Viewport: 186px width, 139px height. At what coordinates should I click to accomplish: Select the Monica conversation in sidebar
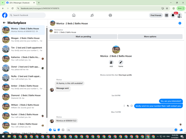point(23,30)
